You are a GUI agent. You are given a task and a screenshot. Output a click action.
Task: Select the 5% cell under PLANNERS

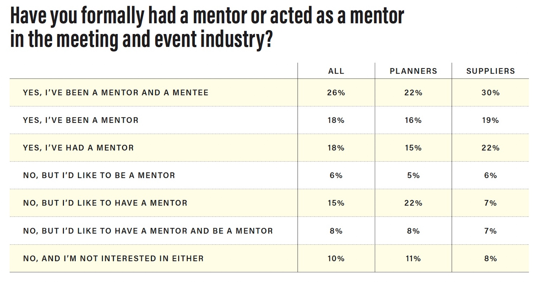pos(413,176)
